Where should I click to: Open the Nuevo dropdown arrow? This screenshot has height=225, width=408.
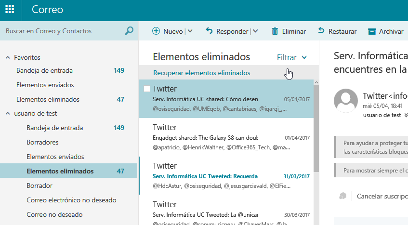[x=190, y=31]
